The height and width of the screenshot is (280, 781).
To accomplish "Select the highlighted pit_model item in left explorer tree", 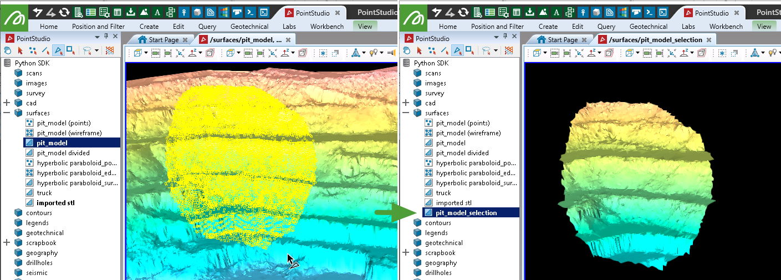I will (52, 143).
